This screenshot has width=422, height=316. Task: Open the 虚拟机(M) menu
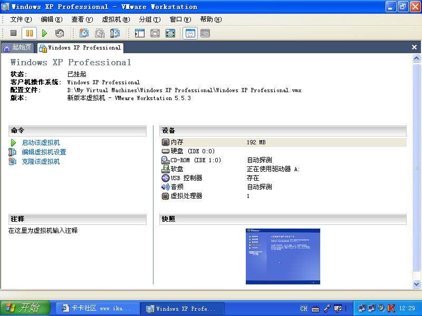tap(116, 19)
